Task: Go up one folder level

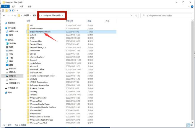Action: click(15, 15)
